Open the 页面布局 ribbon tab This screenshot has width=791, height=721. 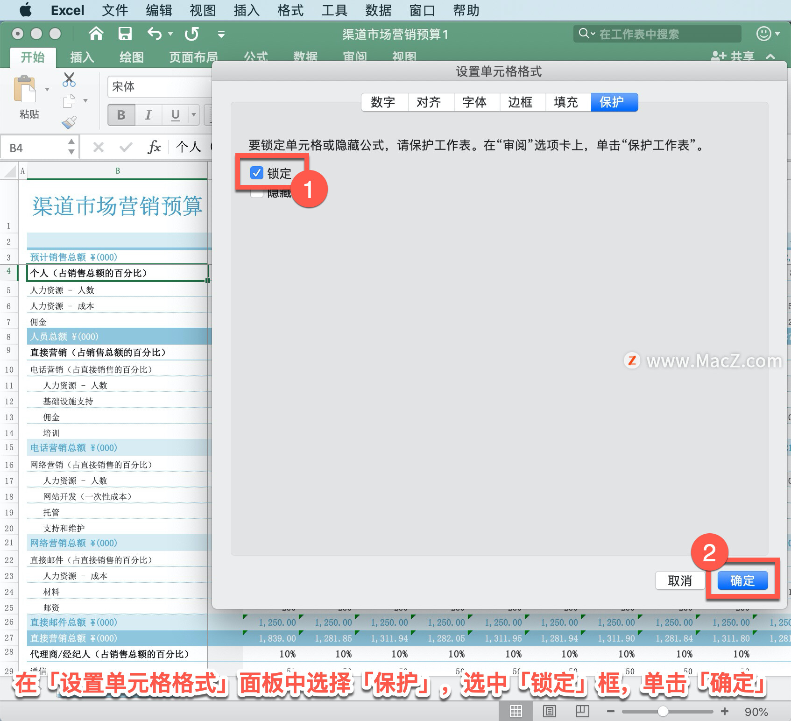coord(193,57)
